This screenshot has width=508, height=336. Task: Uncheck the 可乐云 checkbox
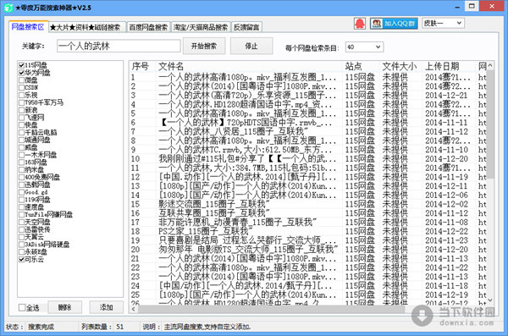click(x=21, y=259)
